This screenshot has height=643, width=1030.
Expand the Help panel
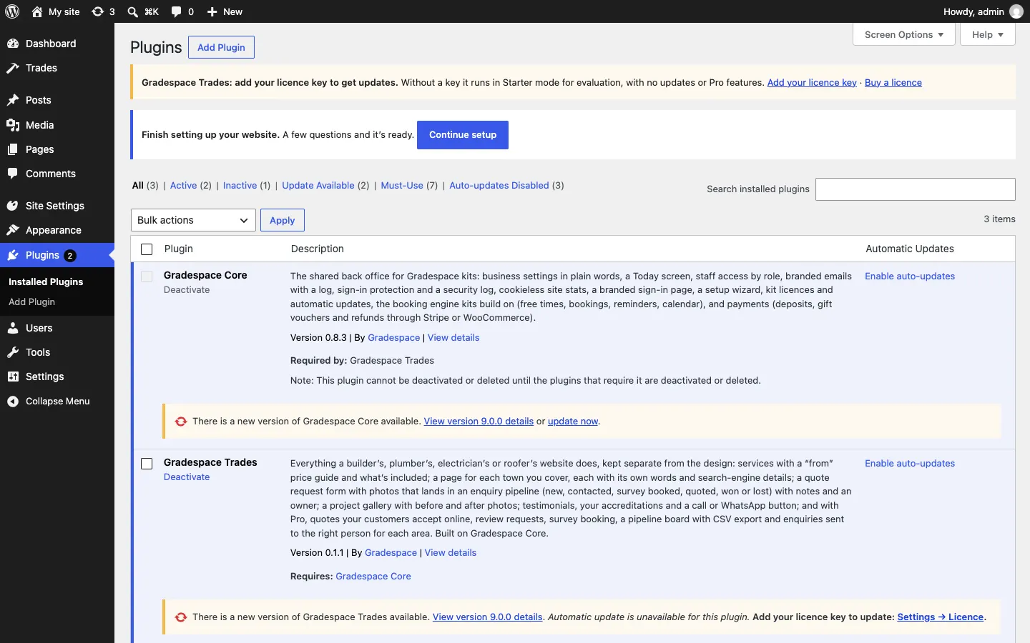(988, 34)
